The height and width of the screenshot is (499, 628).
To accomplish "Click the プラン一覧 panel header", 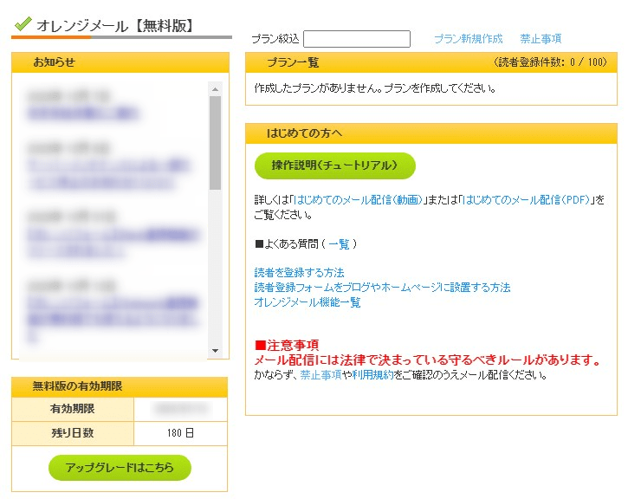I will click(x=431, y=62).
